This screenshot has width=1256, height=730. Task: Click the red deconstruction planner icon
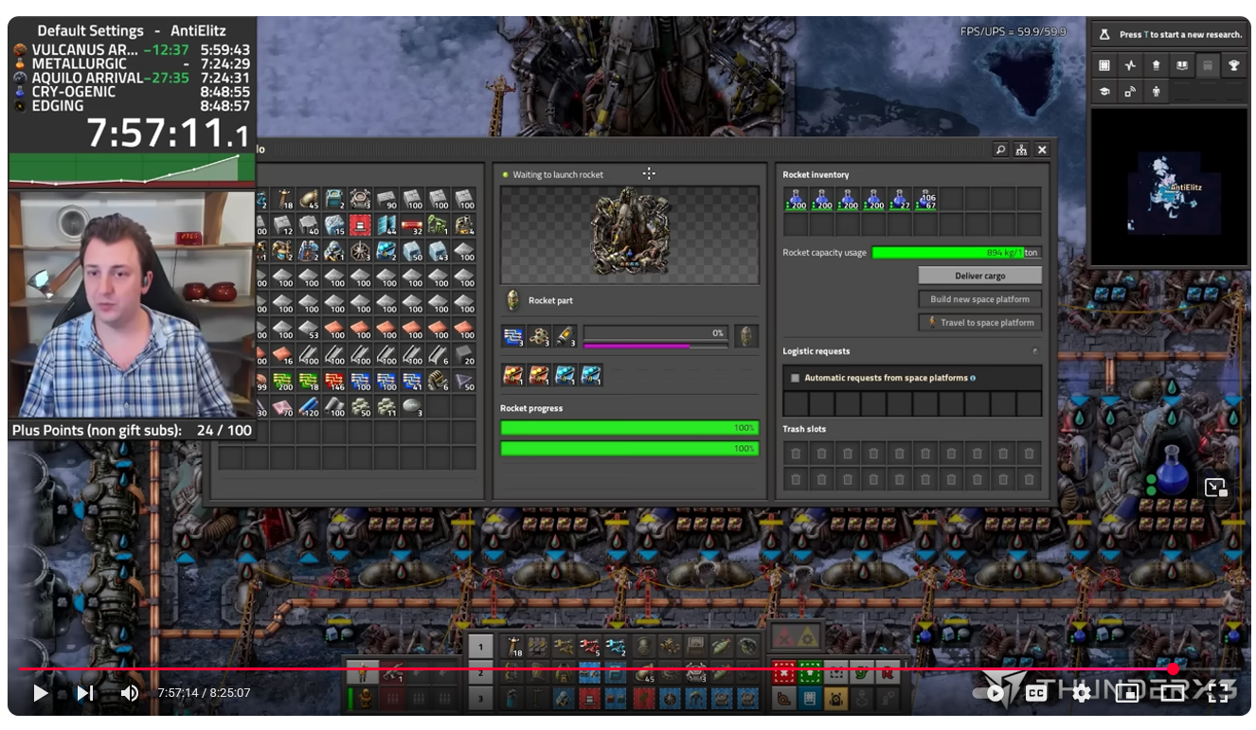[x=783, y=673]
